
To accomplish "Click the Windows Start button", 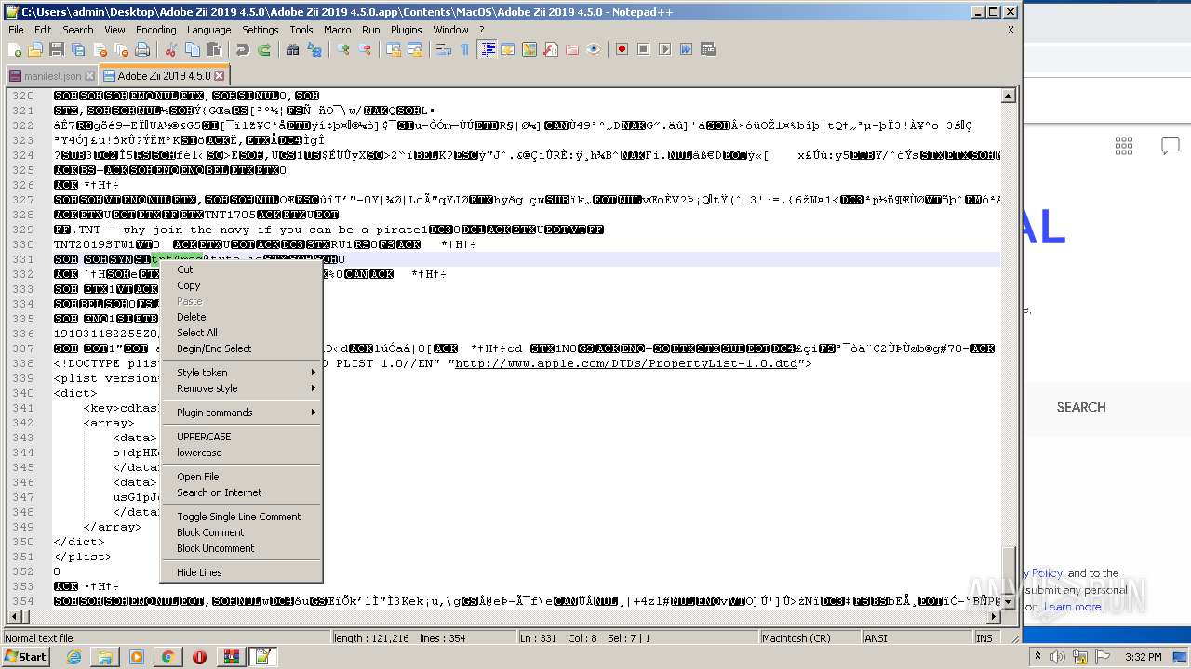I will point(25,657).
